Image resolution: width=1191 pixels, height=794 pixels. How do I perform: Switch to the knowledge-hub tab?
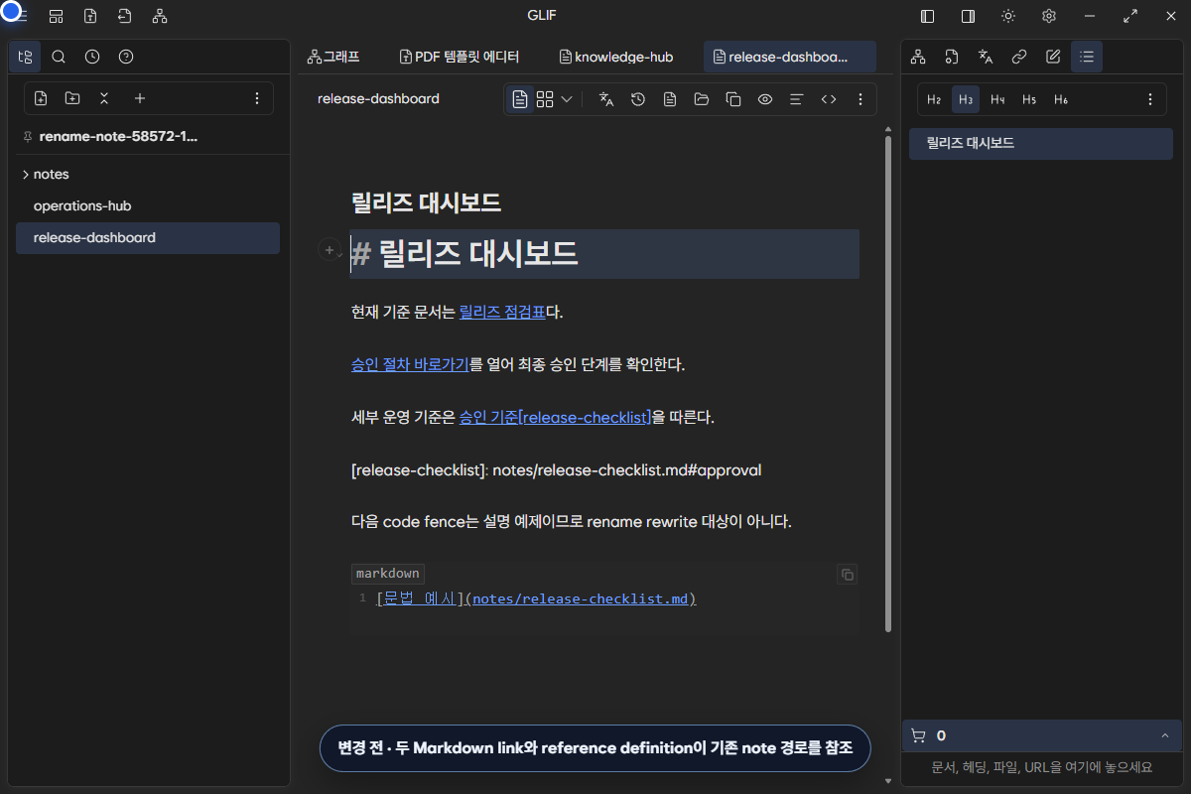pyautogui.click(x=616, y=57)
